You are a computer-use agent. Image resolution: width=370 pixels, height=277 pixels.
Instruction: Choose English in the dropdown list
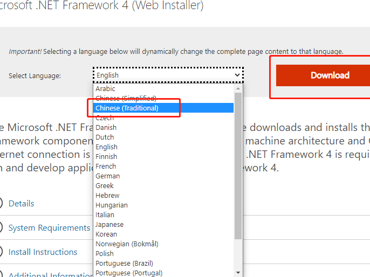pyautogui.click(x=163, y=147)
